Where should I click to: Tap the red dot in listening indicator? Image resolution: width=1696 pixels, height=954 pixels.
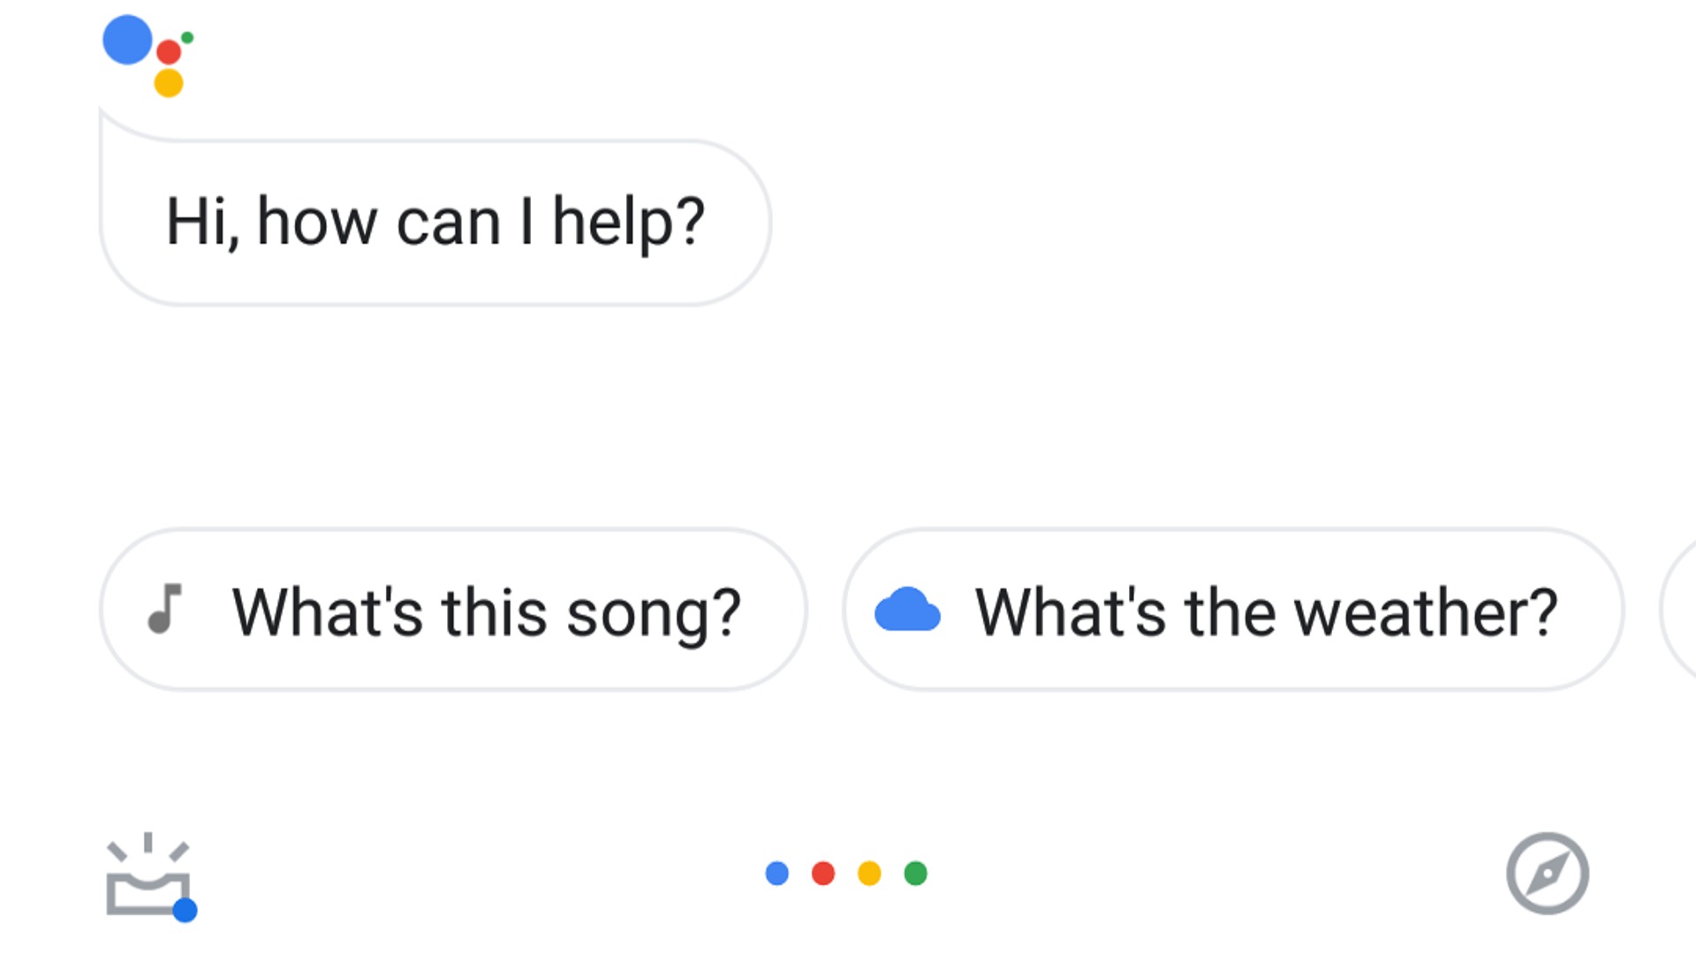[x=823, y=874]
